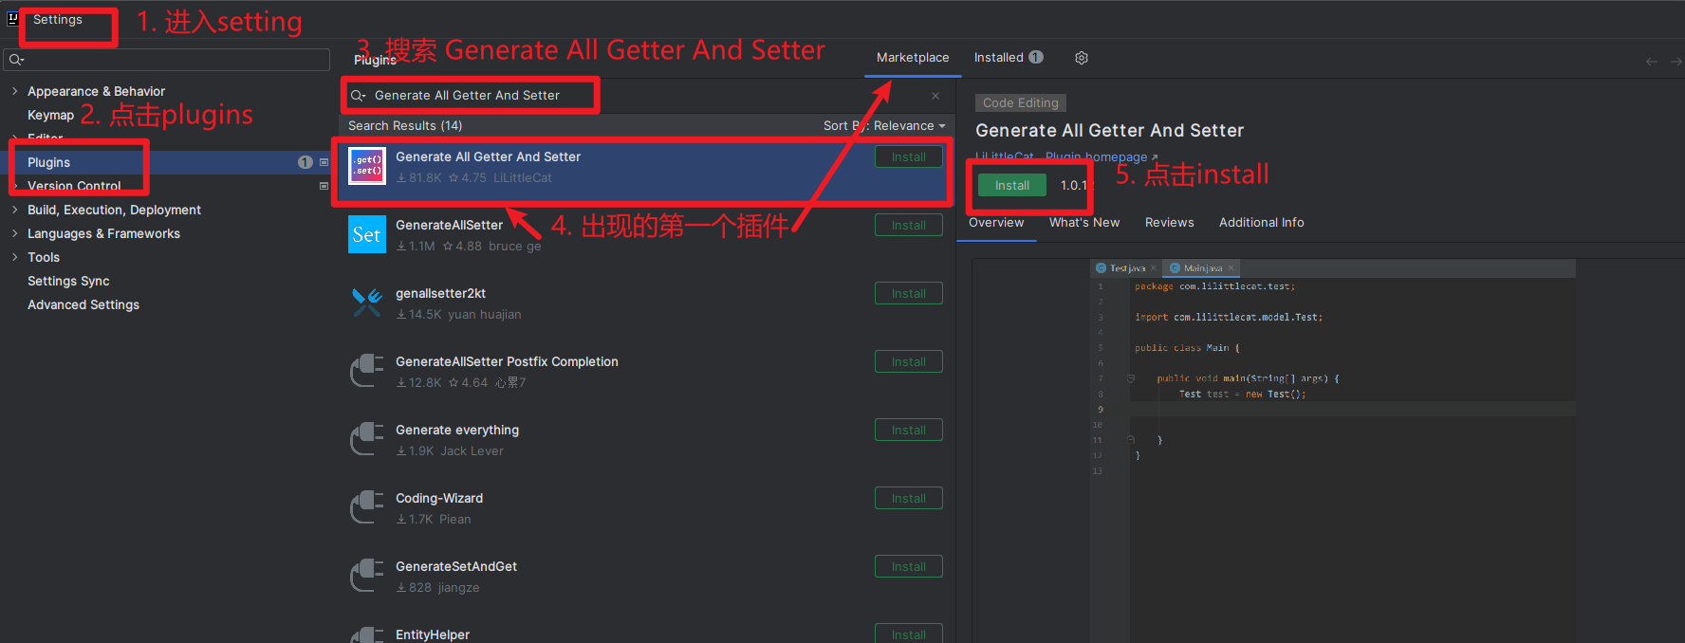Click the GenerateSetAndGet plugin icon
The height and width of the screenshot is (643, 1685).
pyautogui.click(x=367, y=576)
